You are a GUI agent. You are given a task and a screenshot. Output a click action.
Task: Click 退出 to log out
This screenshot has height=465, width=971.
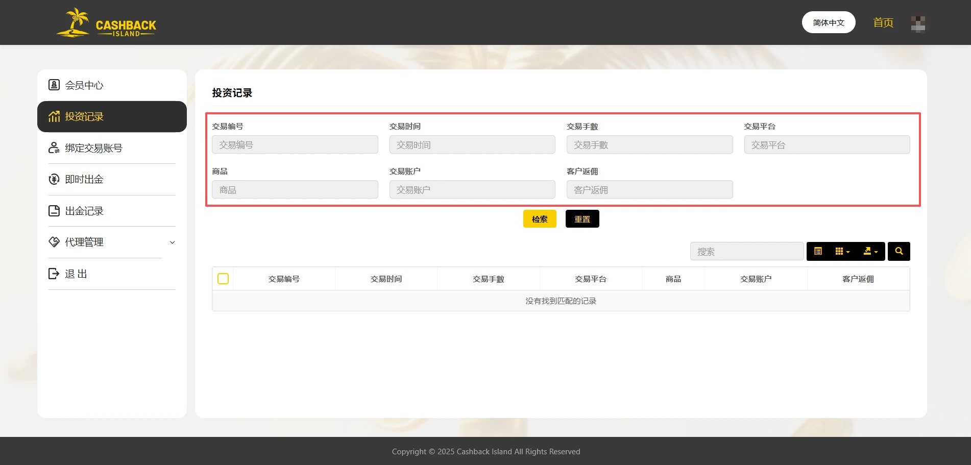76,274
